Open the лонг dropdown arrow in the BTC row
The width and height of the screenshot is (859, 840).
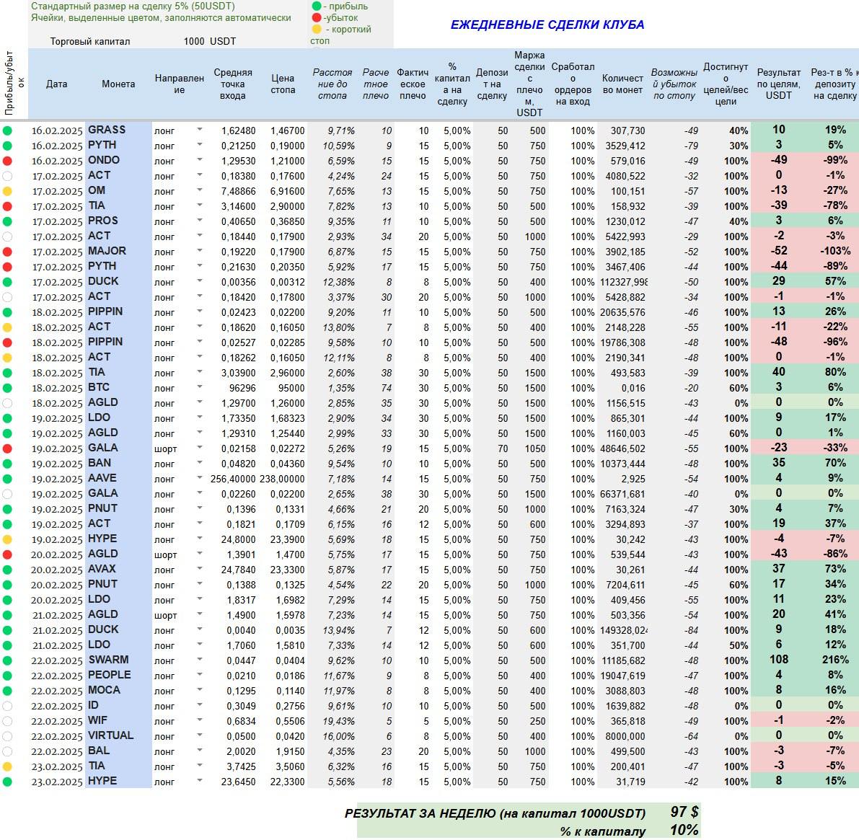(199, 387)
